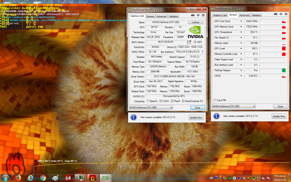Viewport: 291px width, 182px height.
Task: Expand the Memory Controller Load dropdown
Action: click(241, 54)
